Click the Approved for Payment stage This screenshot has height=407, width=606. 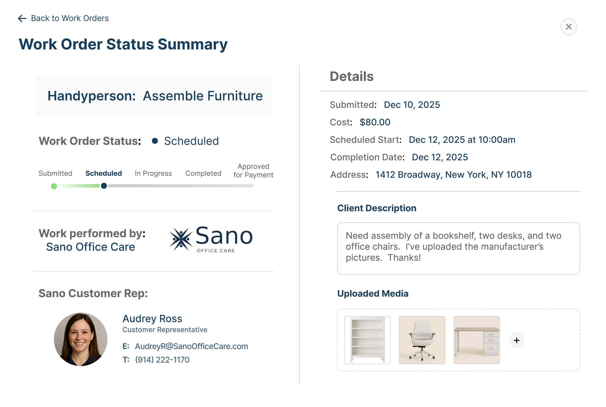[x=253, y=171]
